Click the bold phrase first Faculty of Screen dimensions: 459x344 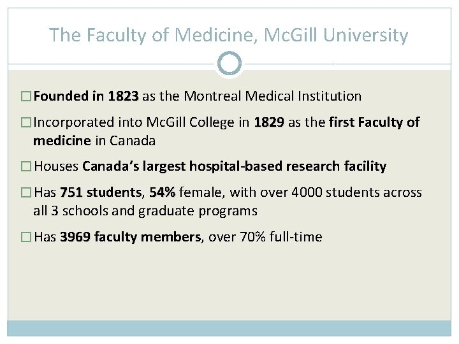(x=374, y=122)
